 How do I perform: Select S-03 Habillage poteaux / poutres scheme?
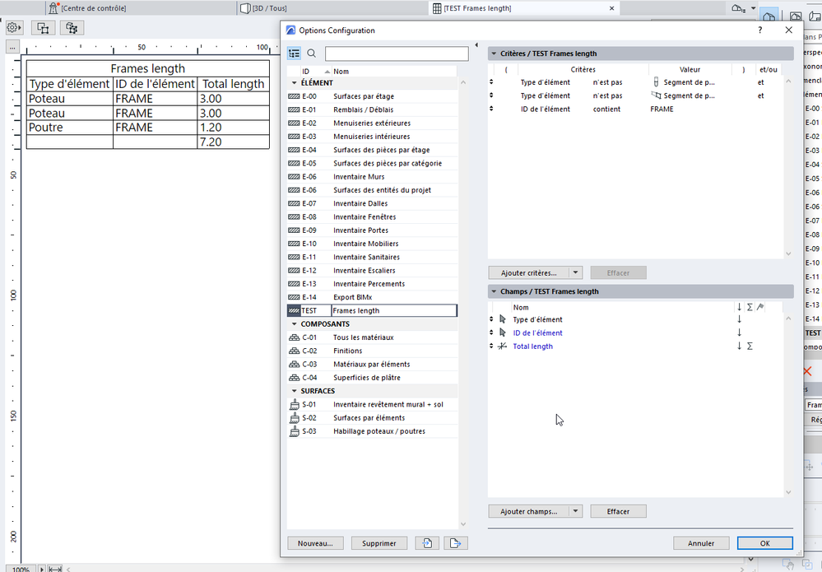372,431
